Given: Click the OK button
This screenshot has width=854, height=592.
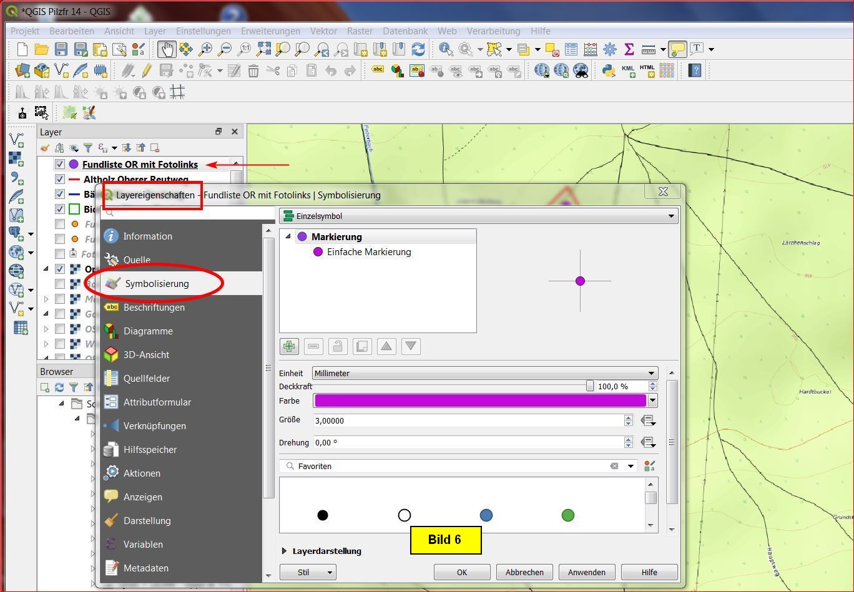Looking at the screenshot, I should point(461,572).
